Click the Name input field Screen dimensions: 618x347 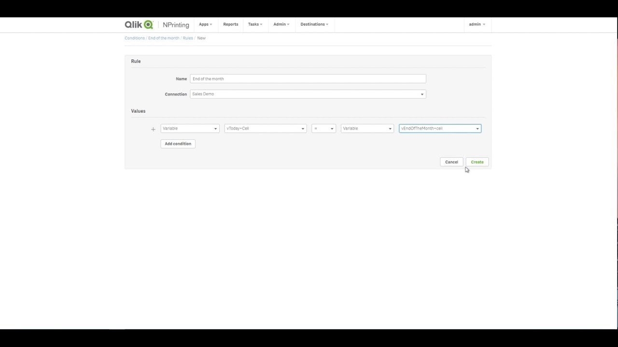[308, 79]
